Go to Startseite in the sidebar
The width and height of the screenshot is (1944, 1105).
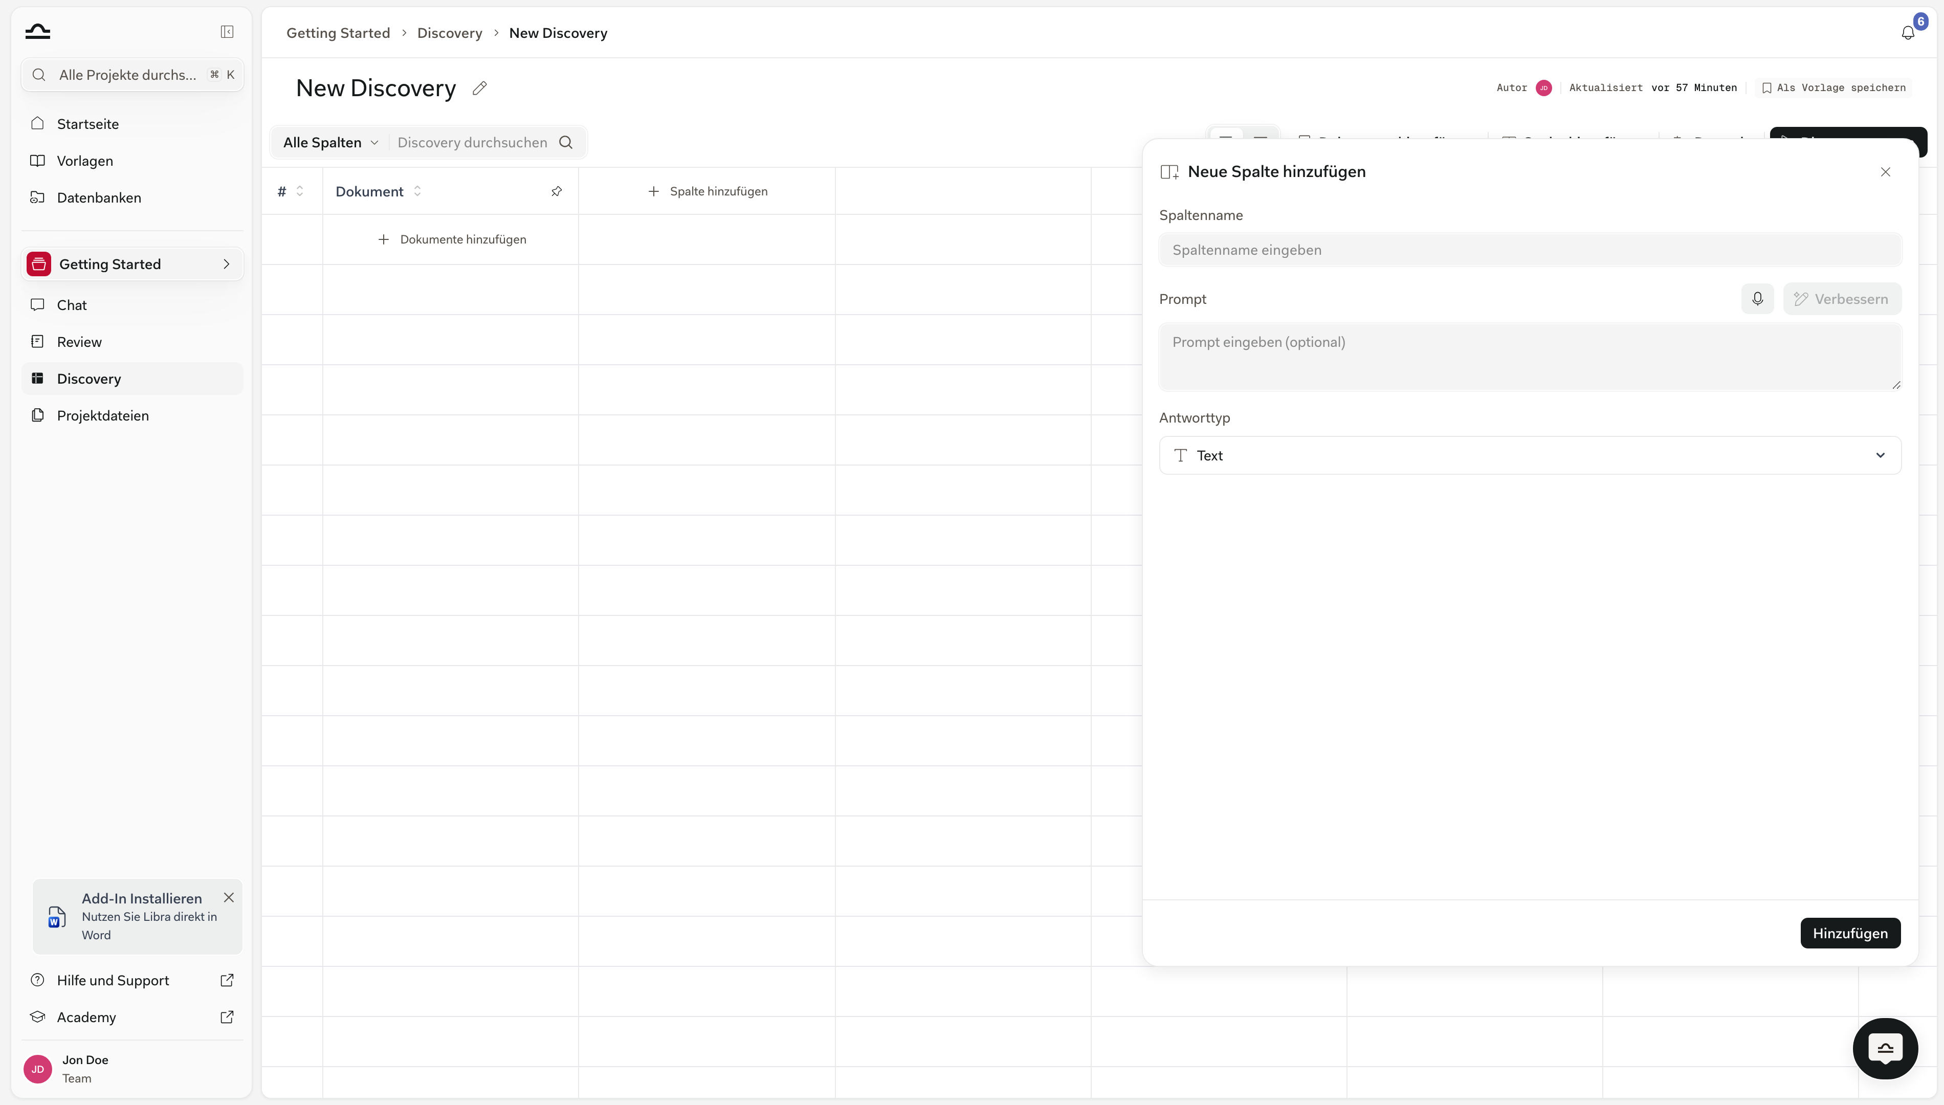[132, 124]
